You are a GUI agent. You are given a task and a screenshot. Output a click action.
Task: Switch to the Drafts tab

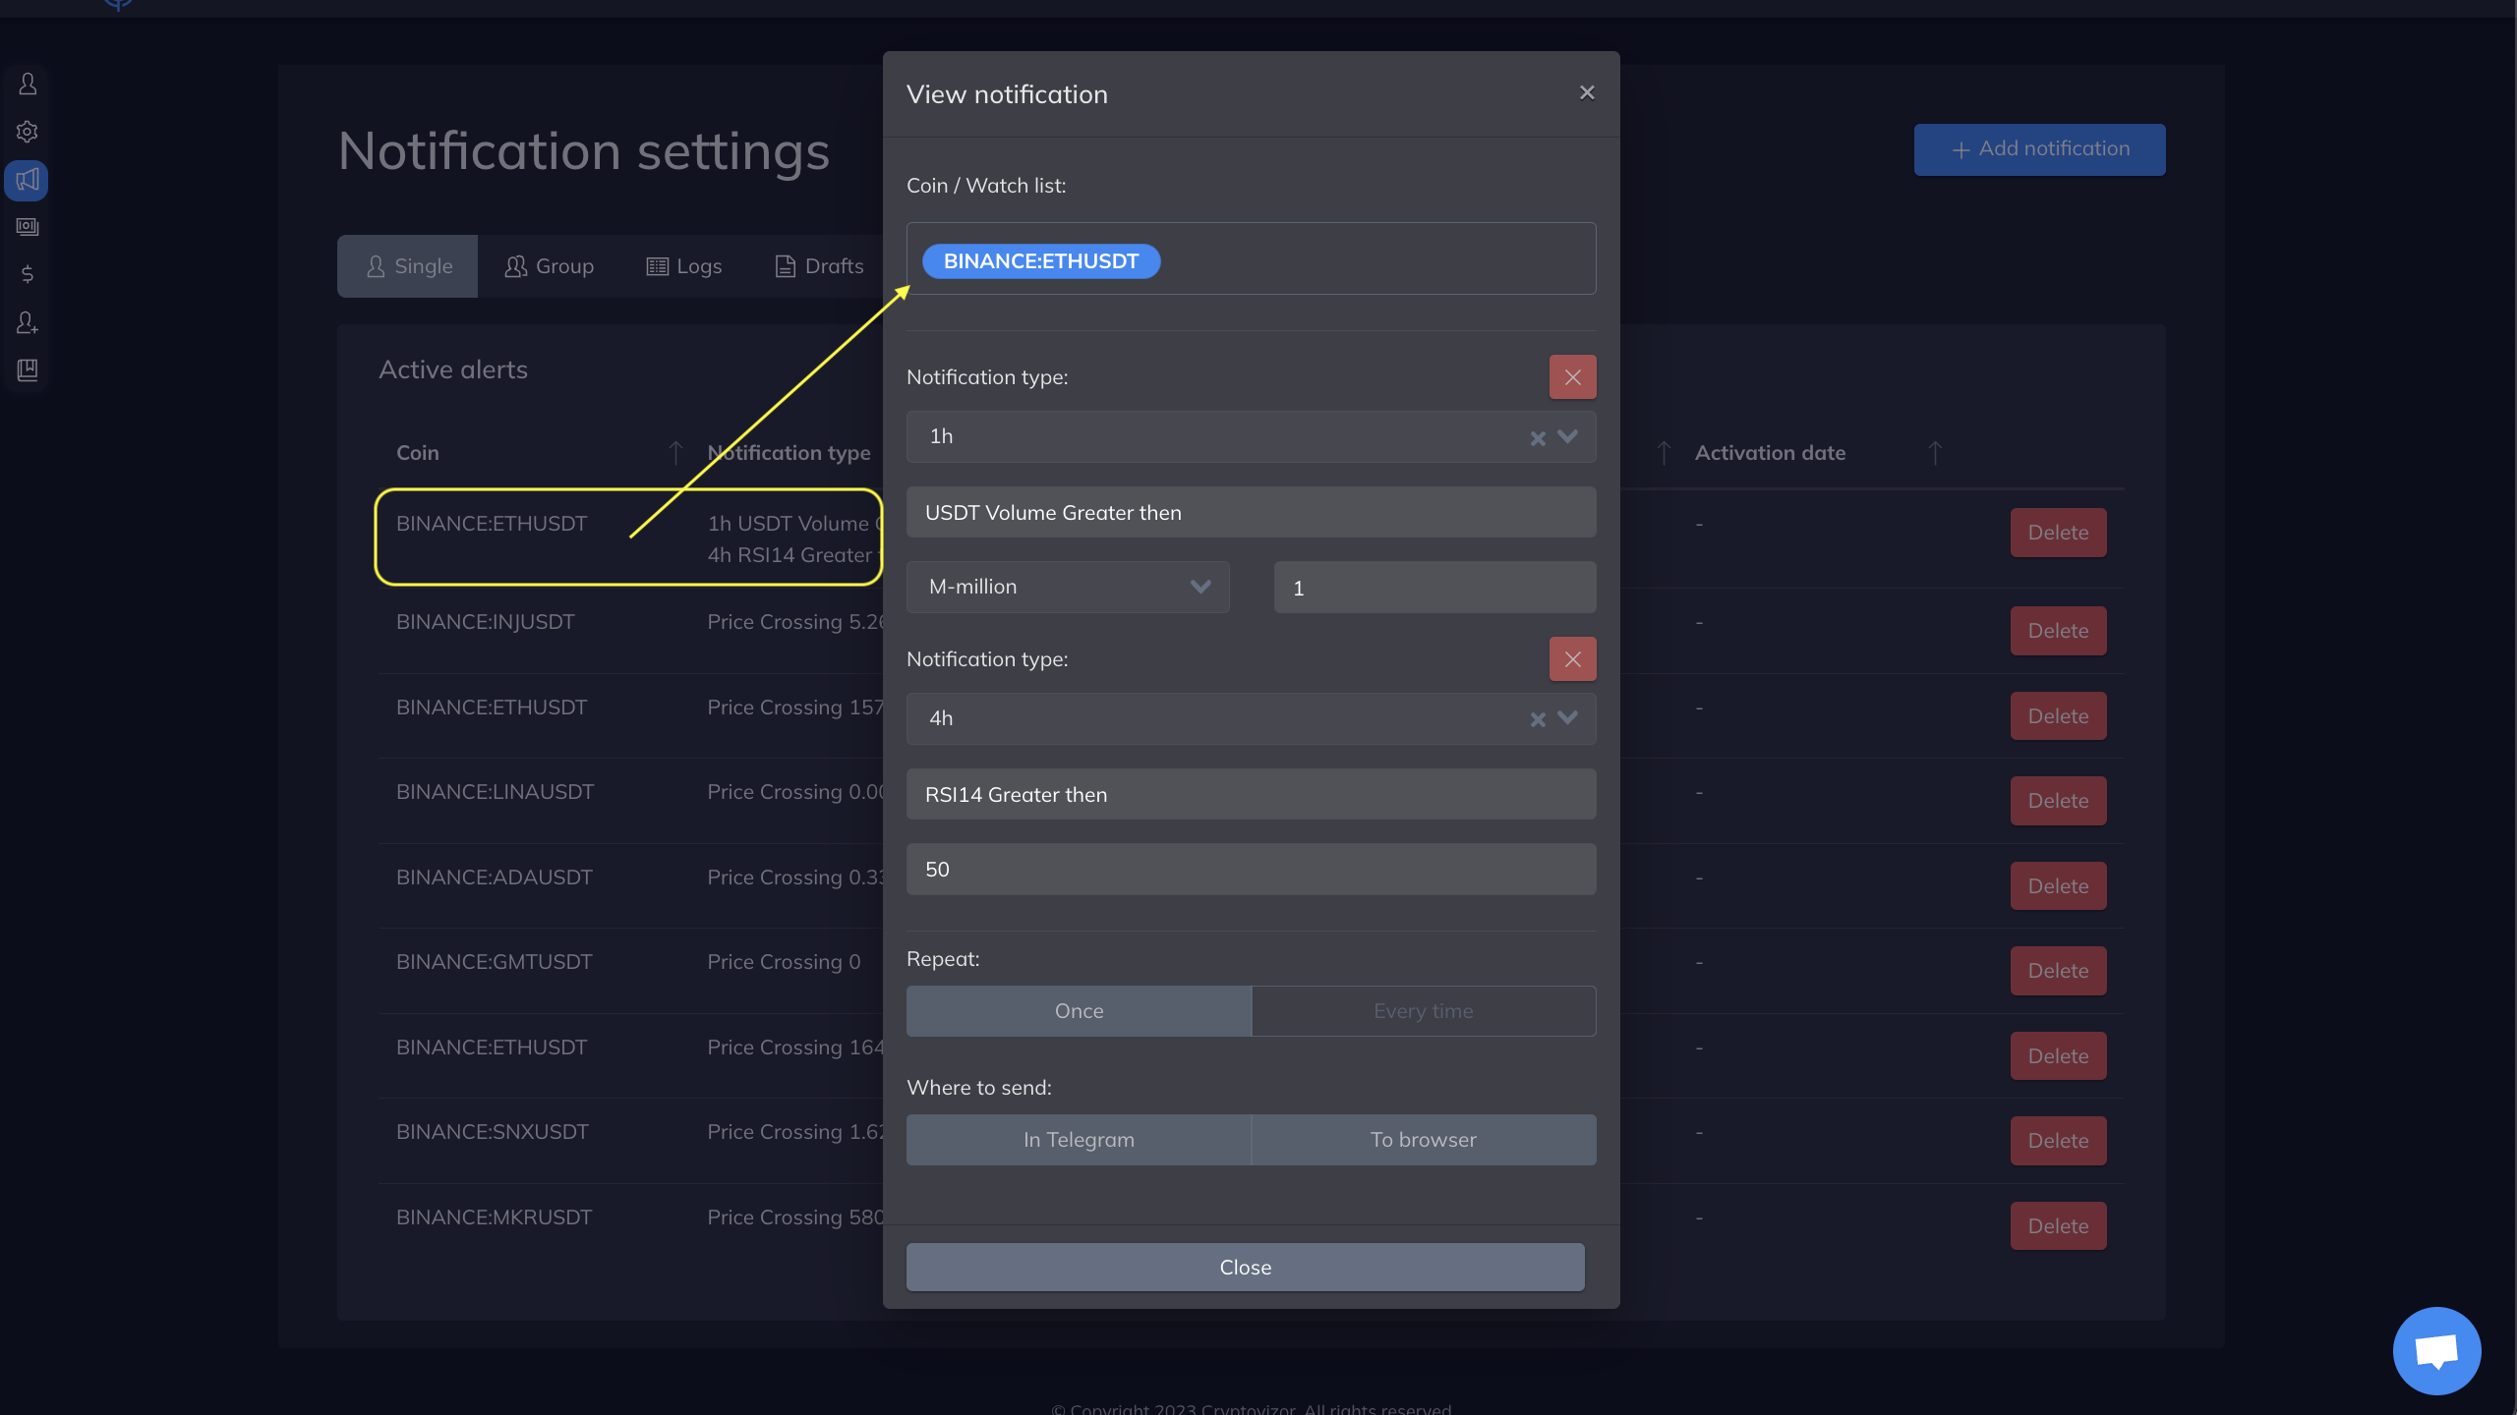pyautogui.click(x=820, y=266)
